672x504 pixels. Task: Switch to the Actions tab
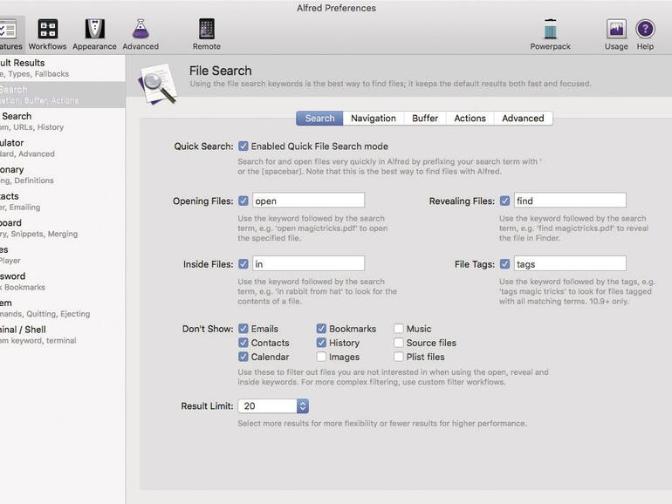(470, 119)
